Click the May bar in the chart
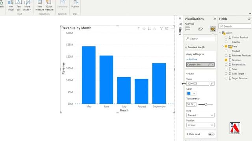Viewport: 252px width, 141px height. [89, 75]
